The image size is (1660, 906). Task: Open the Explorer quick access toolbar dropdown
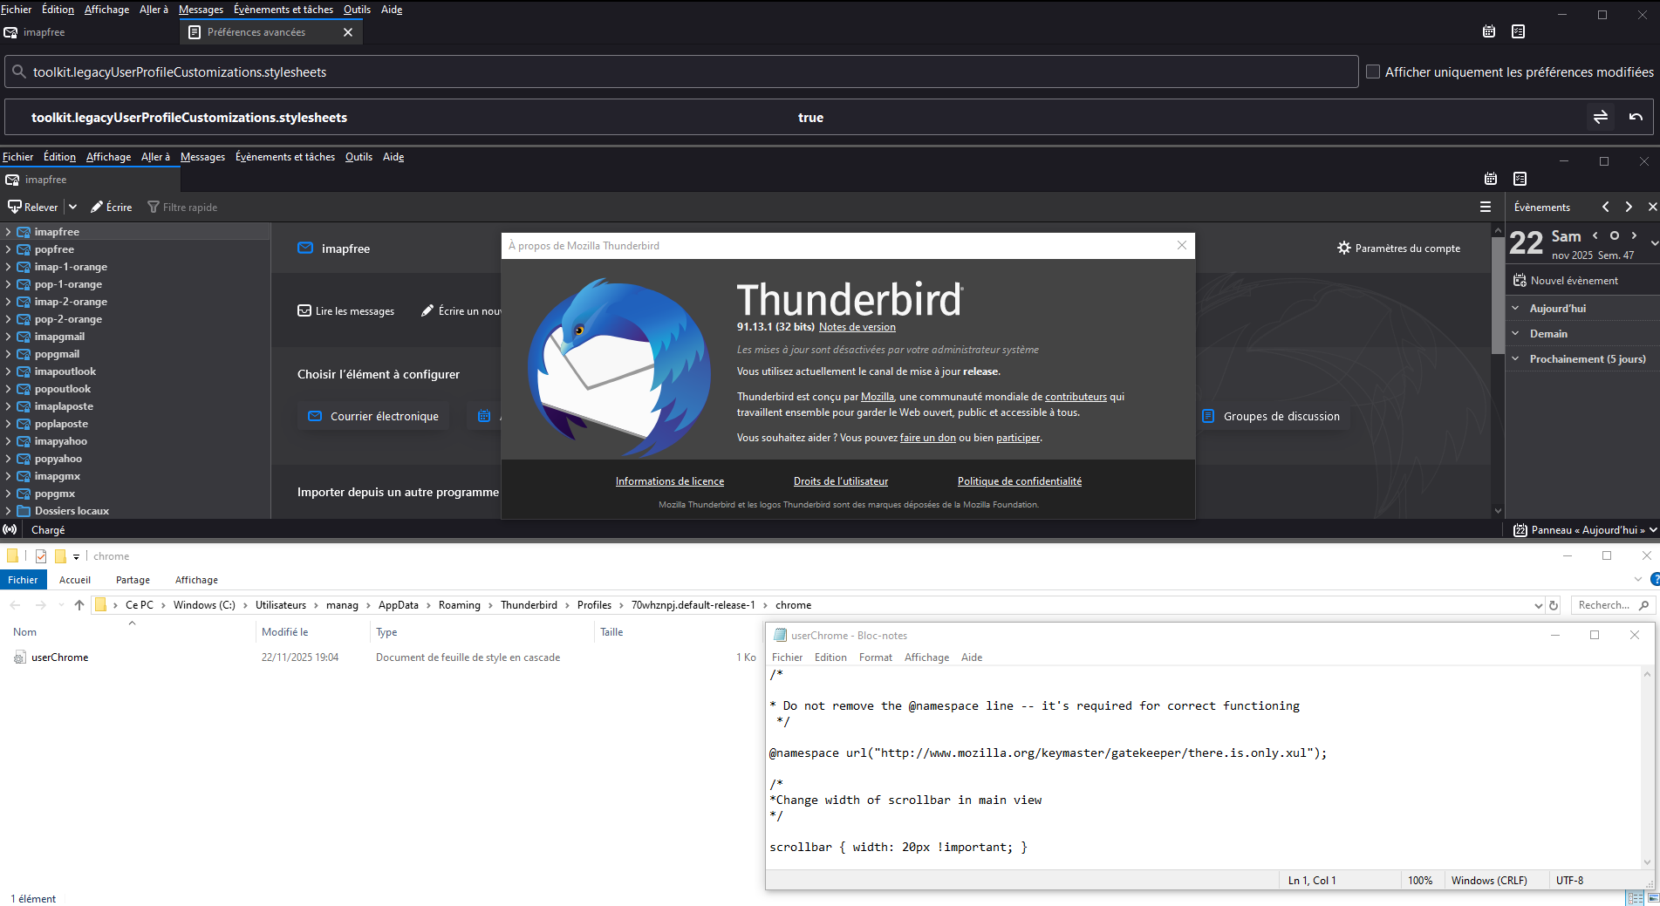pos(77,556)
